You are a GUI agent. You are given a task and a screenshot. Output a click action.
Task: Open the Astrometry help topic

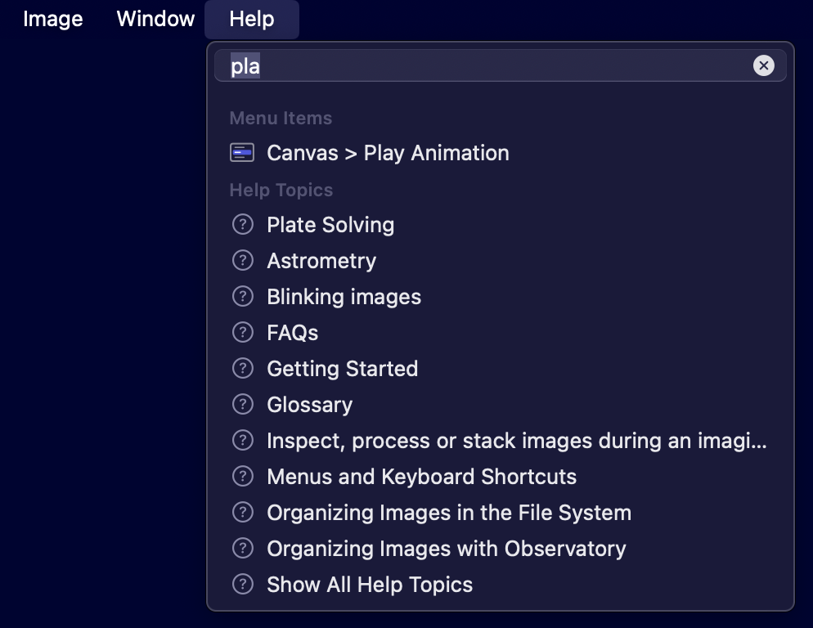[501, 261]
